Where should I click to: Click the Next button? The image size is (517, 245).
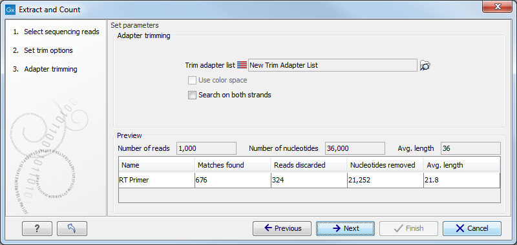345,228
